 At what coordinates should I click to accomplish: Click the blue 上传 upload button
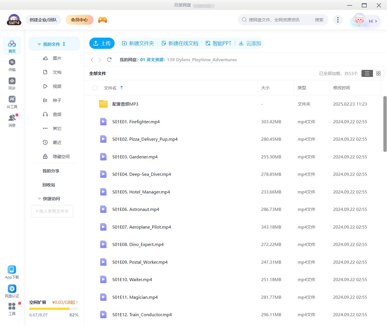tap(102, 43)
